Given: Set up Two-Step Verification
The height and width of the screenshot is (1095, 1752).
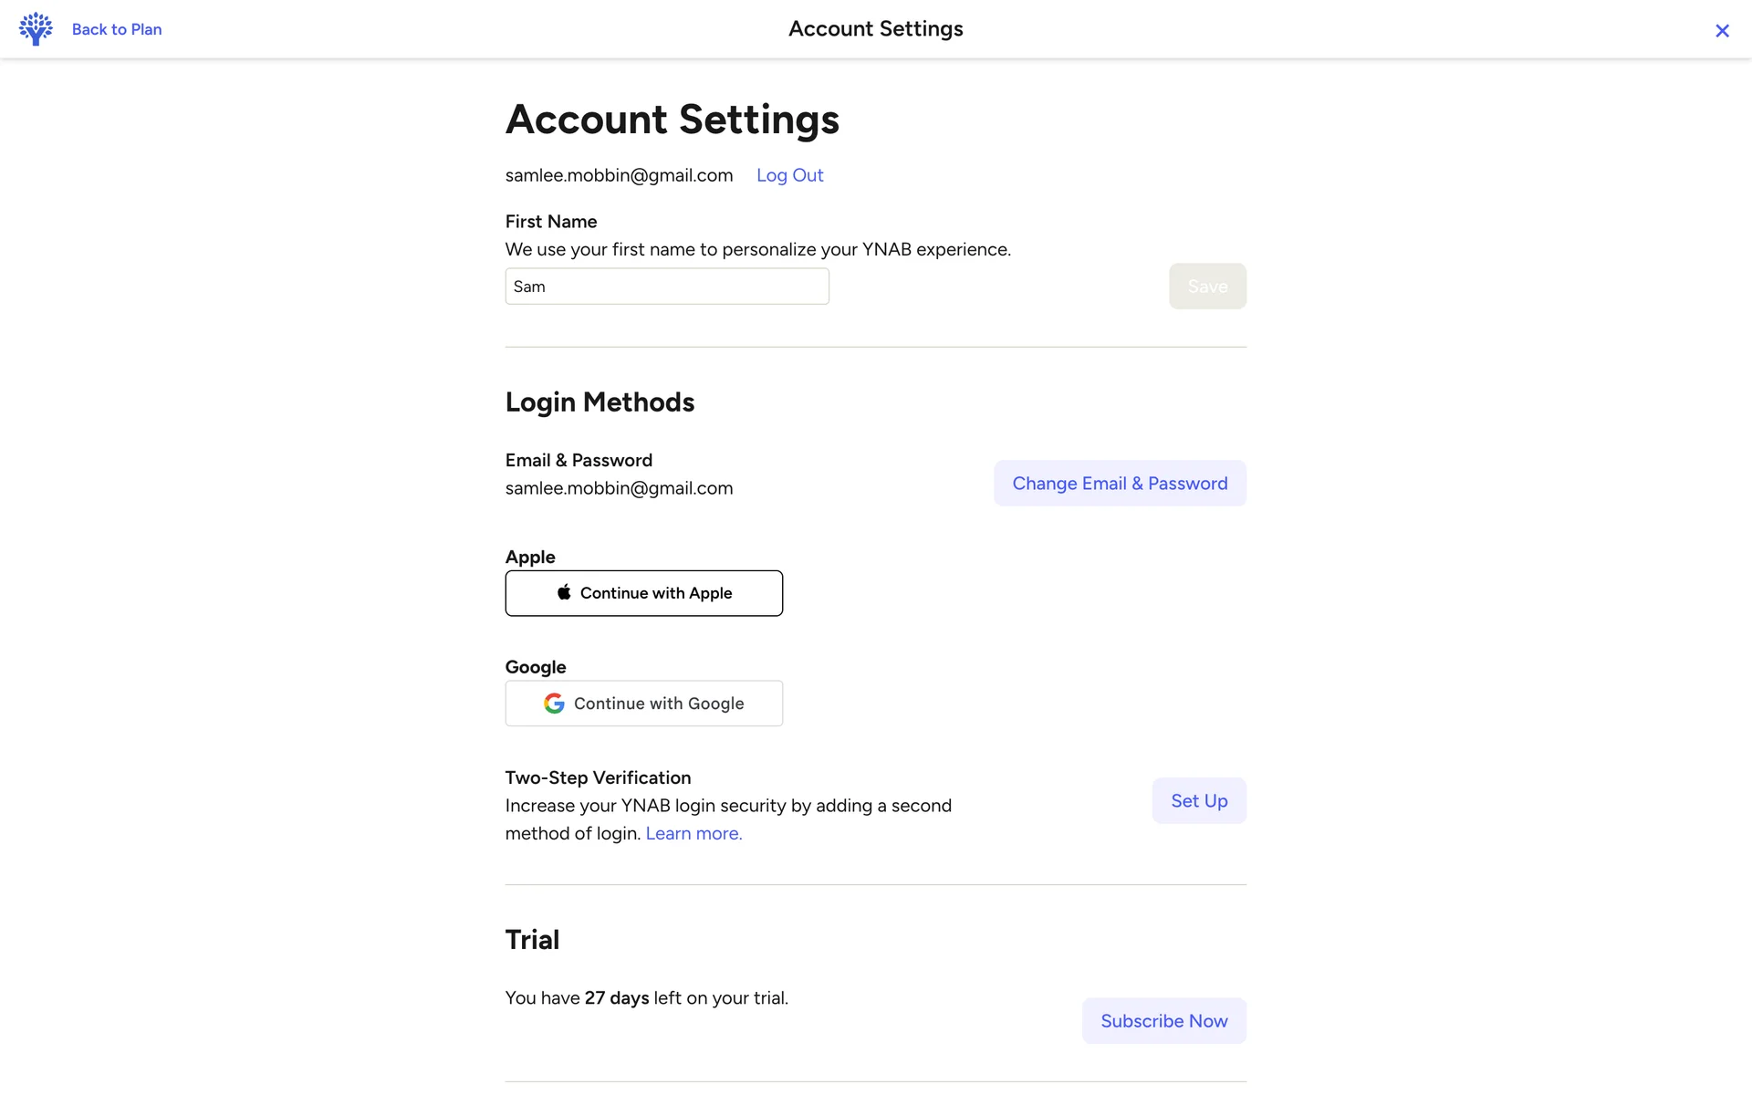Looking at the screenshot, I should tap(1199, 801).
